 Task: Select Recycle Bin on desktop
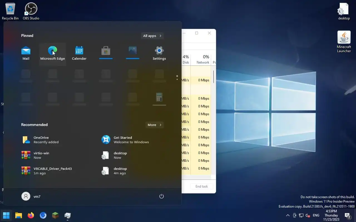click(x=10, y=11)
